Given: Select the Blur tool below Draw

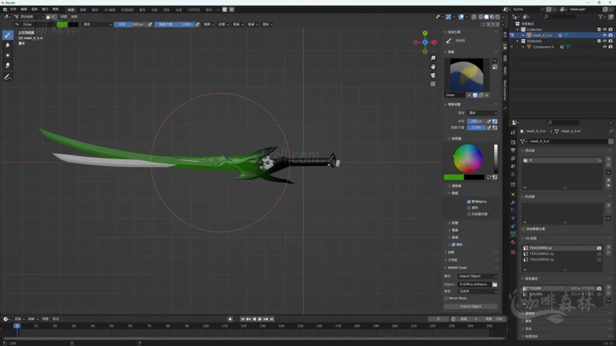Looking at the screenshot, I should pos(8,45).
